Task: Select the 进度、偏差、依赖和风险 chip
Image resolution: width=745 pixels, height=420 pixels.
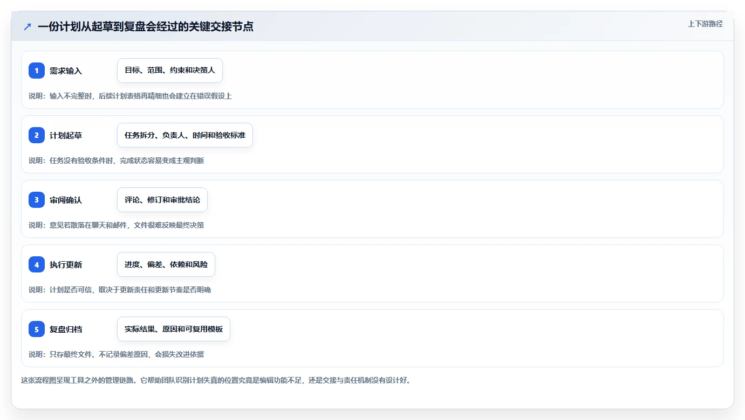Action: coord(166,264)
